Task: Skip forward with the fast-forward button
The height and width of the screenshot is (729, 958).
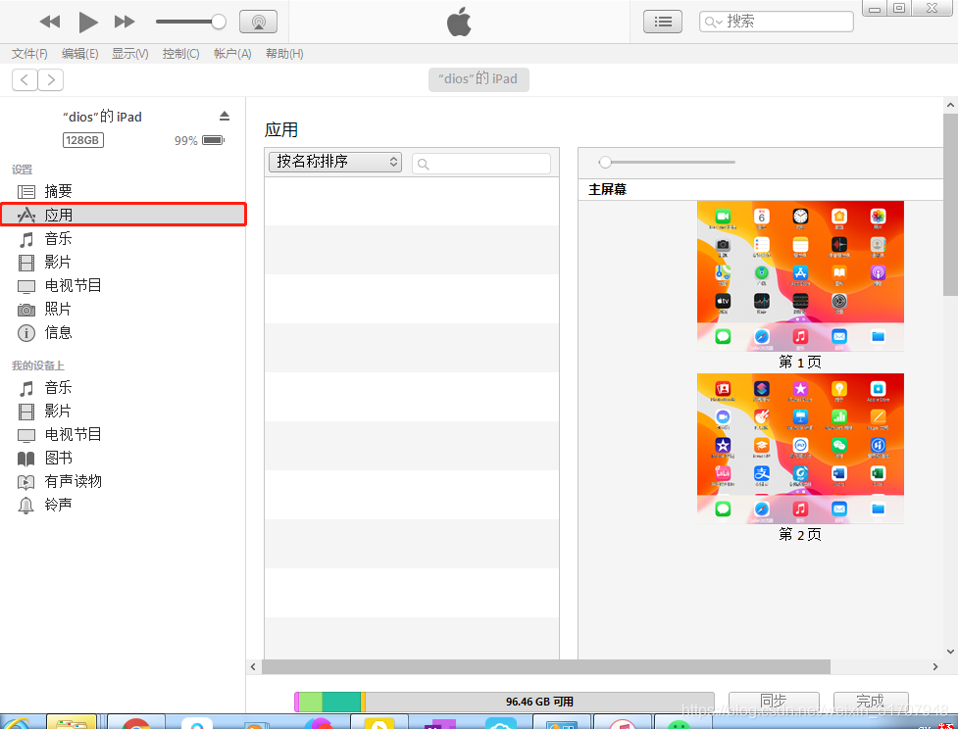Action: (x=125, y=22)
